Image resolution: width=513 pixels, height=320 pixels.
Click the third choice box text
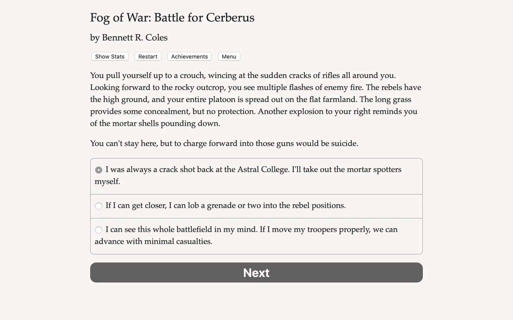[251, 230]
